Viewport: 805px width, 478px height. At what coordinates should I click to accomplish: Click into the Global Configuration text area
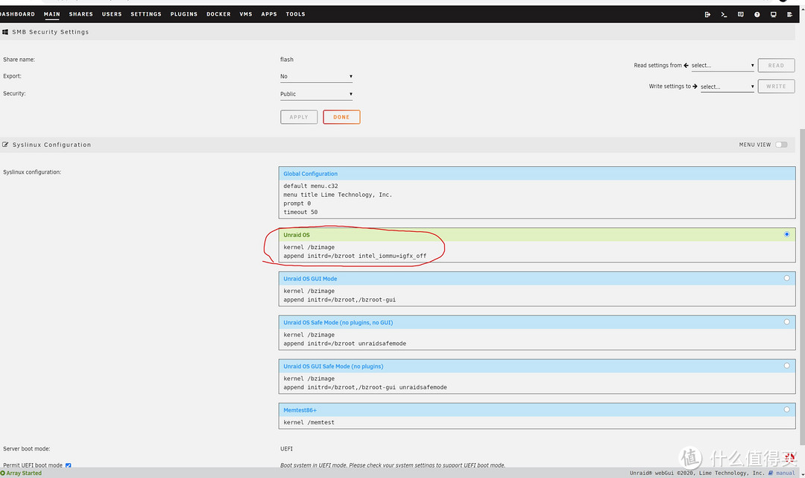coord(537,199)
